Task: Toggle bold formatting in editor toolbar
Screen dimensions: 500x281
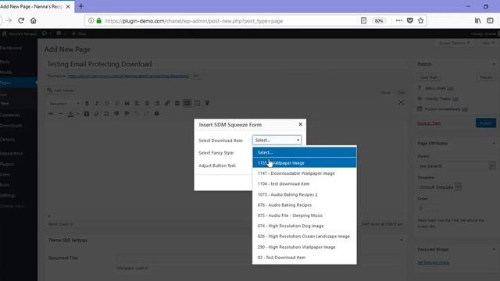Action: (x=87, y=103)
